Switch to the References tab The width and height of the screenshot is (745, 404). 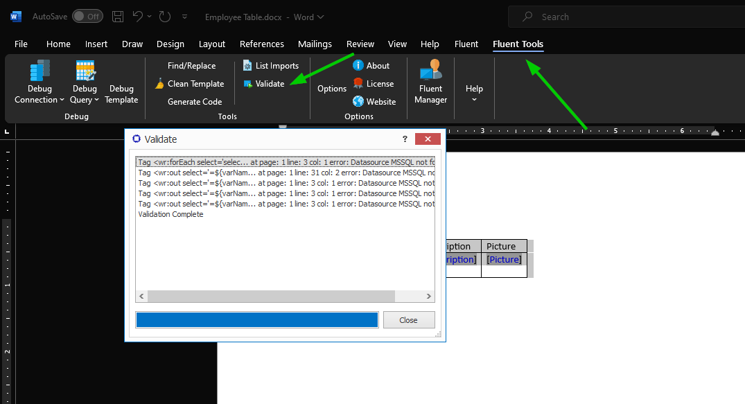[x=262, y=44]
